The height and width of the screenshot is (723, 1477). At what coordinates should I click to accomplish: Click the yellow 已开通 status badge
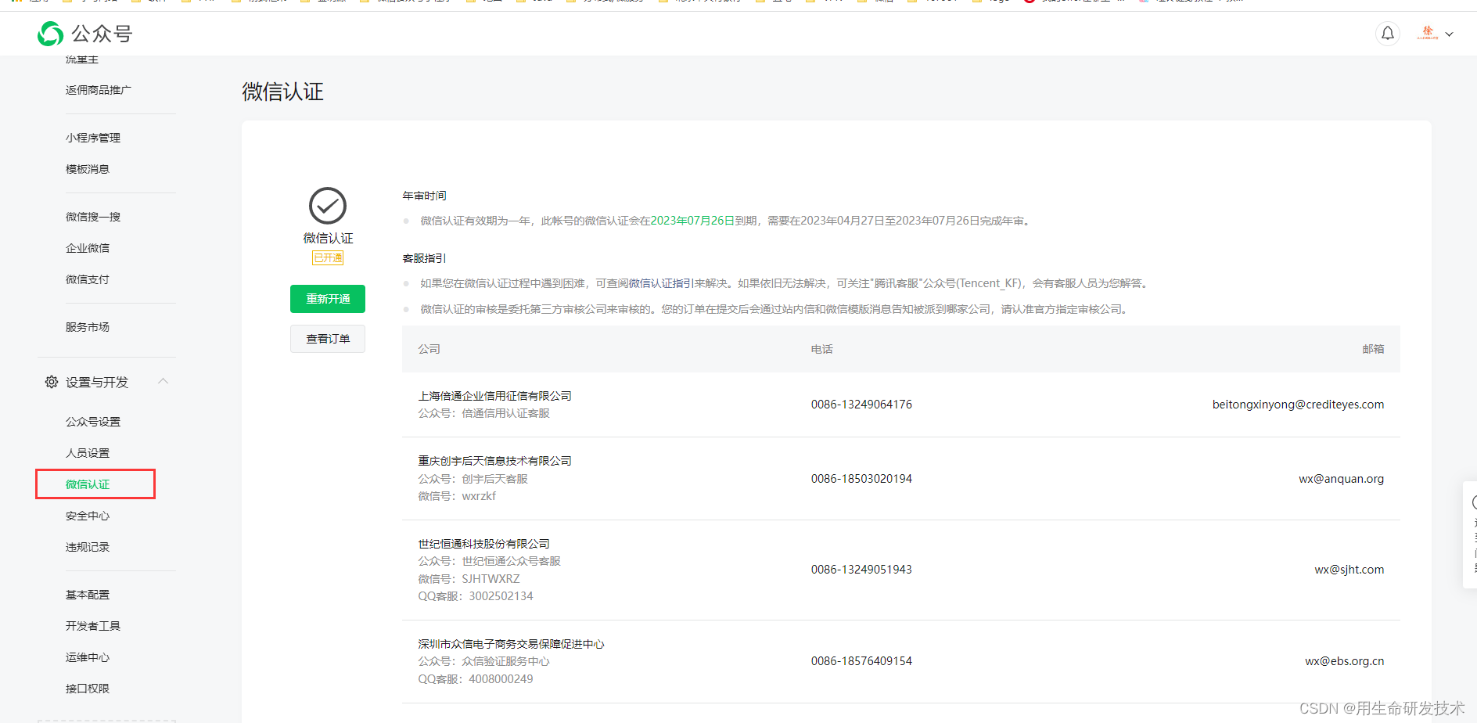(327, 257)
